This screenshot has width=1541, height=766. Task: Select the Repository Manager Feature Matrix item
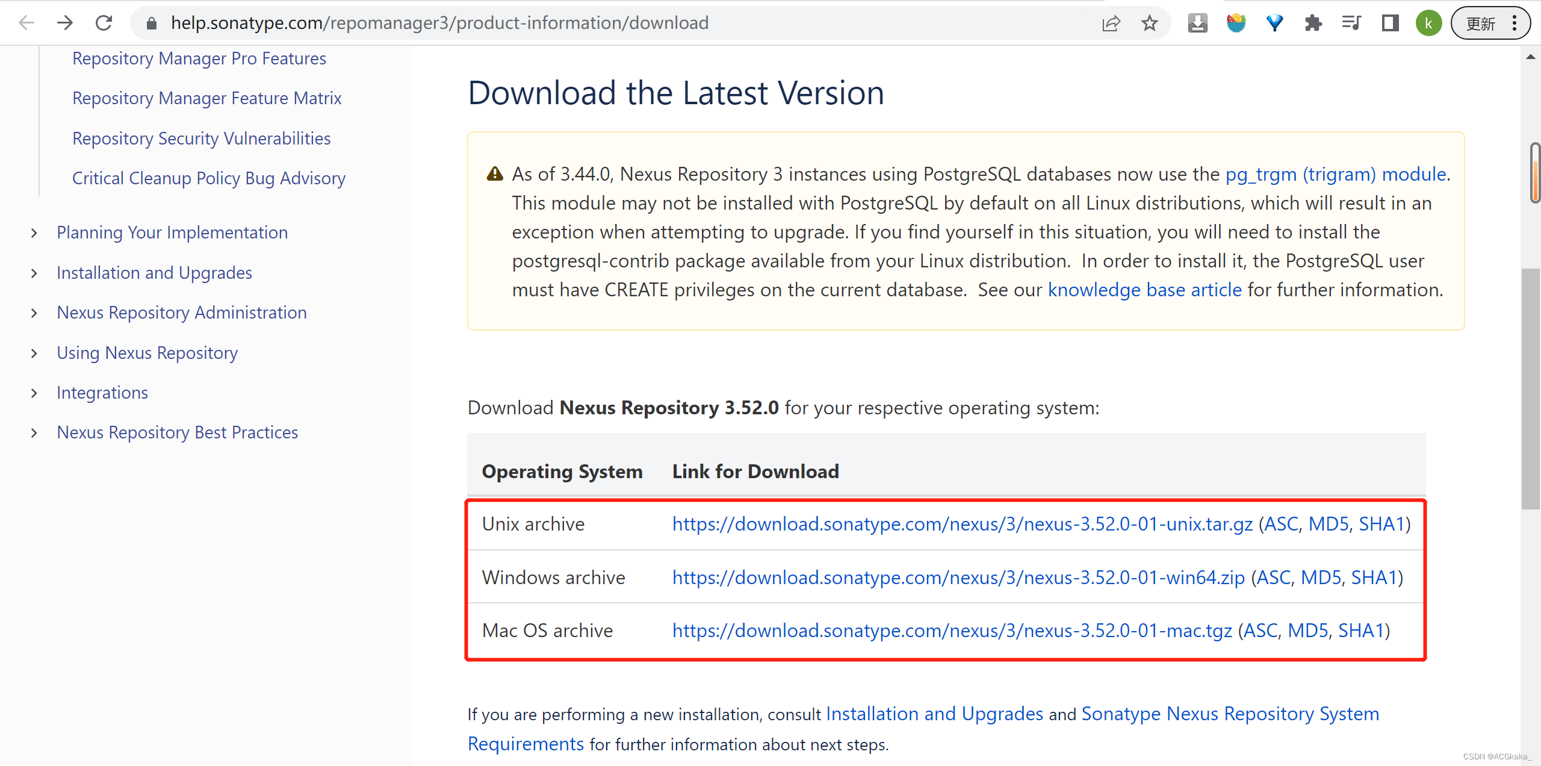coord(206,98)
